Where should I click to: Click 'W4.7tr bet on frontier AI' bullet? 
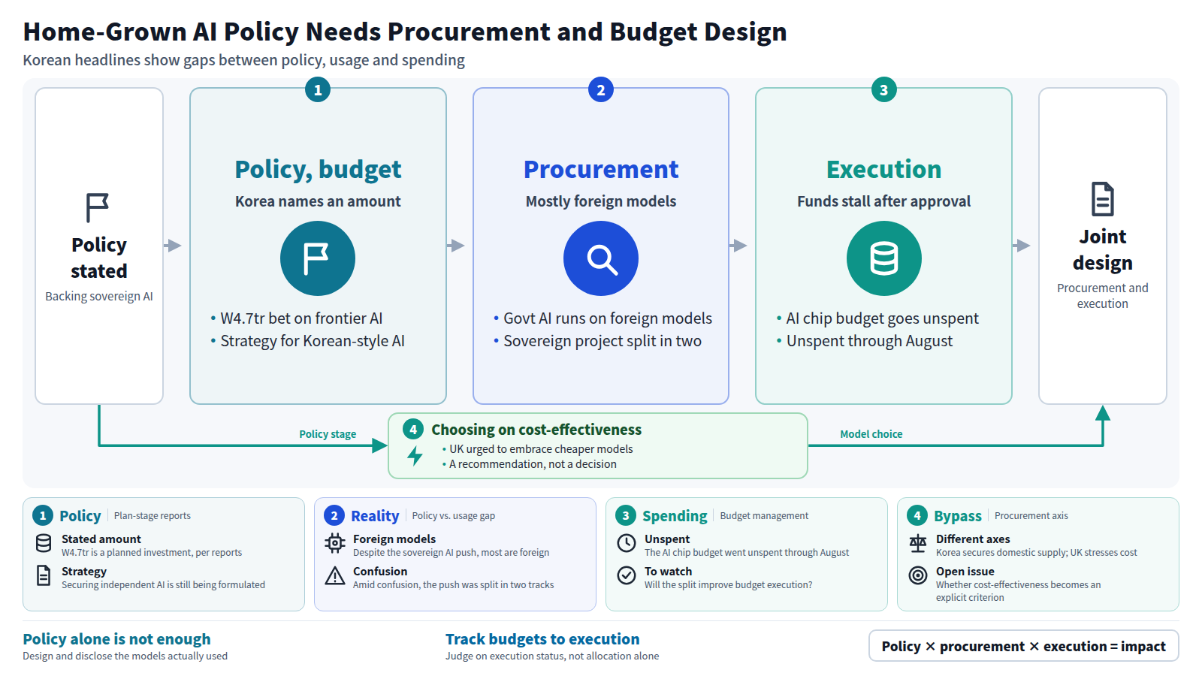pyautogui.click(x=301, y=318)
